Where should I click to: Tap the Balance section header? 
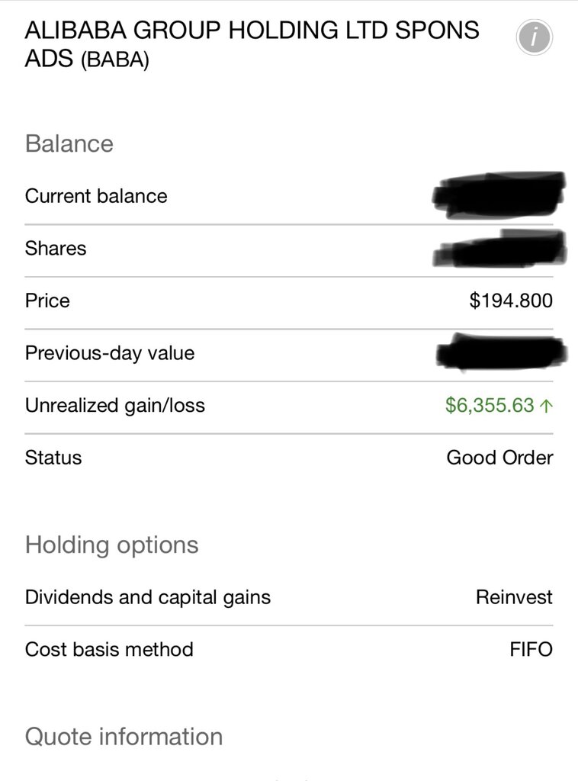[x=69, y=143]
